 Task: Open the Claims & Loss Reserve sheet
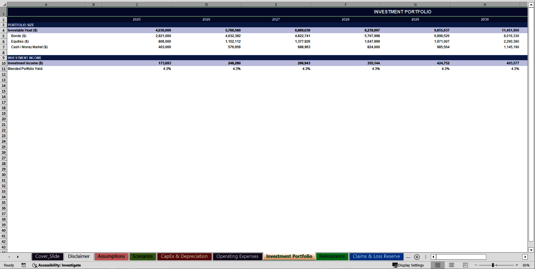pyautogui.click(x=376, y=256)
